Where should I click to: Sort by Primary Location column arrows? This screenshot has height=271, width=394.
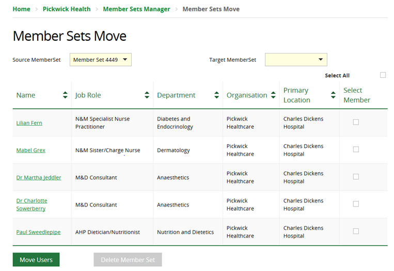coord(333,95)
